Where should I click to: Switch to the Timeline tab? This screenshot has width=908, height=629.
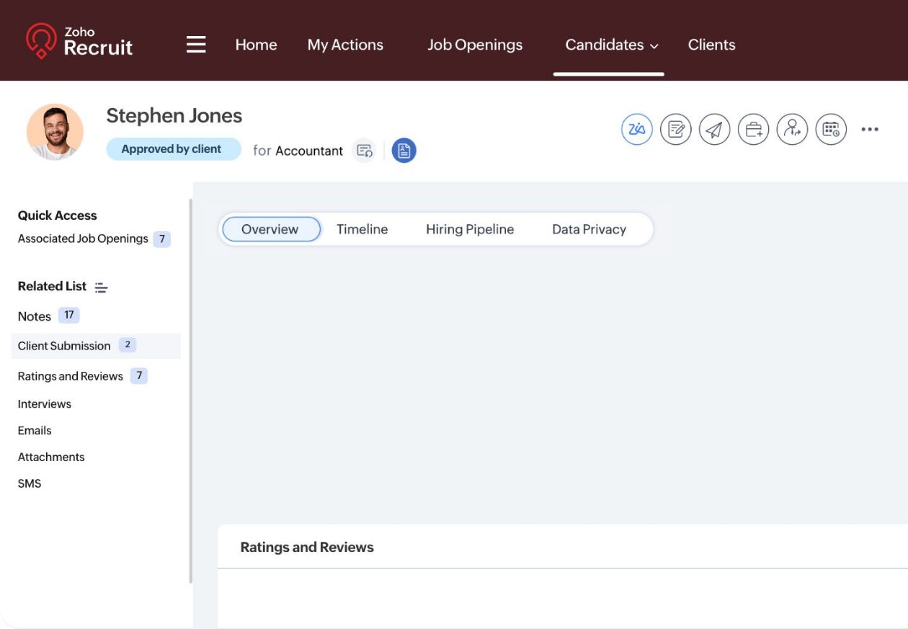click(362, 229)
